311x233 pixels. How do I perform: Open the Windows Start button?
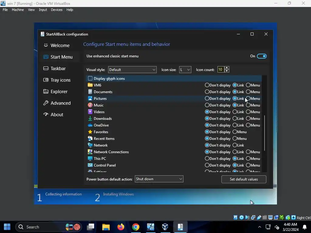point(7,227)
